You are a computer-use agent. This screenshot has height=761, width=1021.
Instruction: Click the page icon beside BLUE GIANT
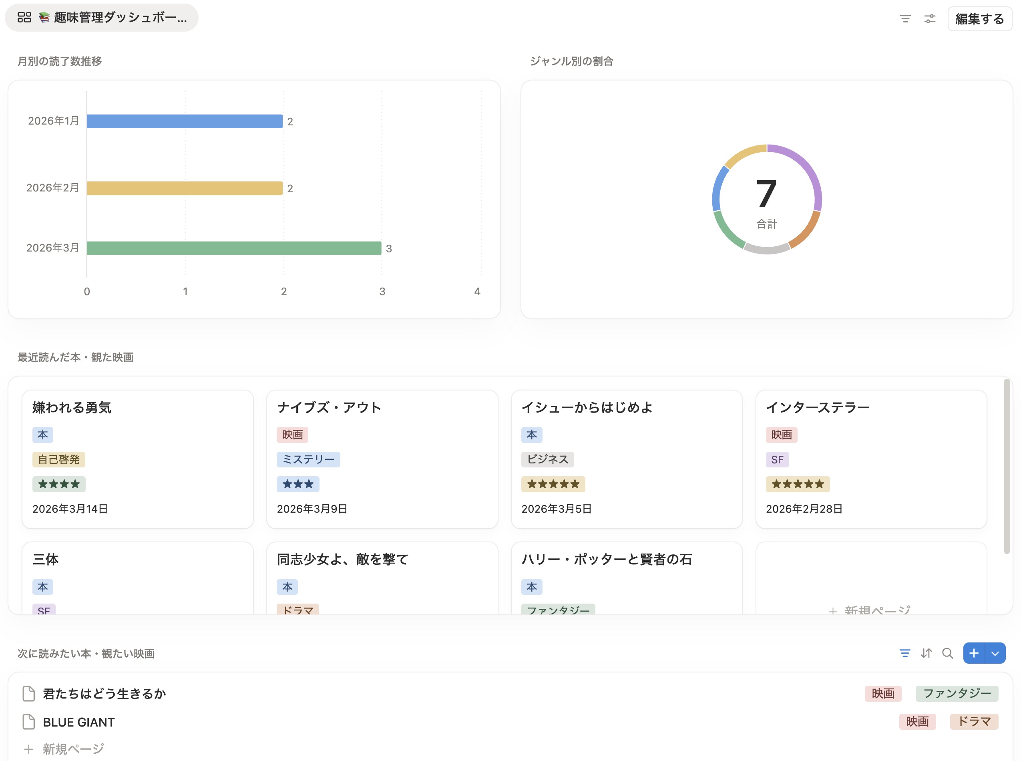[28, 721]
